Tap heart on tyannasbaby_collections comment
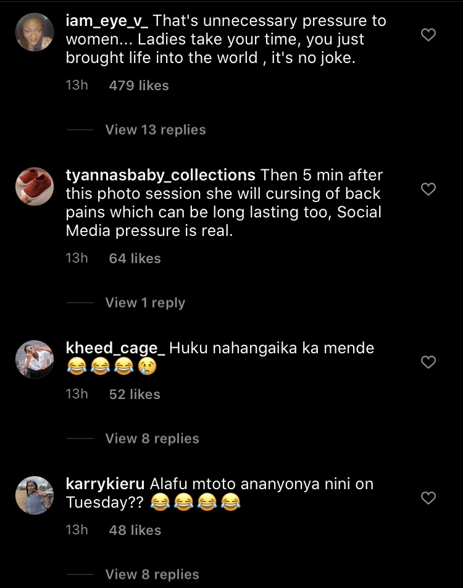463x588 pixels. pyautogui.click(x=428, y=189)
